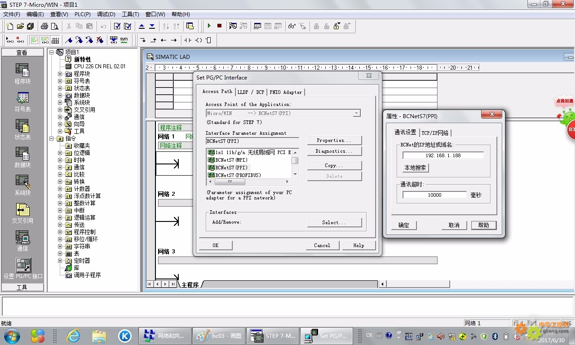Click the interface list horizontal scrollbar
The width and height of the screenshot is (575, 345).
pyautogui.click(x=249, y=182)
